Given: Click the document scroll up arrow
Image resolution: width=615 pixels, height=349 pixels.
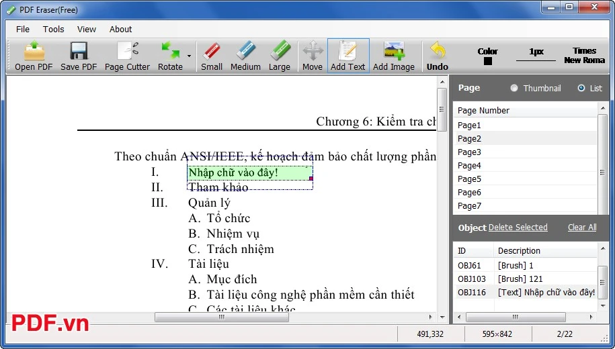Looking at the screenshot, I should [x=442, y=82].
